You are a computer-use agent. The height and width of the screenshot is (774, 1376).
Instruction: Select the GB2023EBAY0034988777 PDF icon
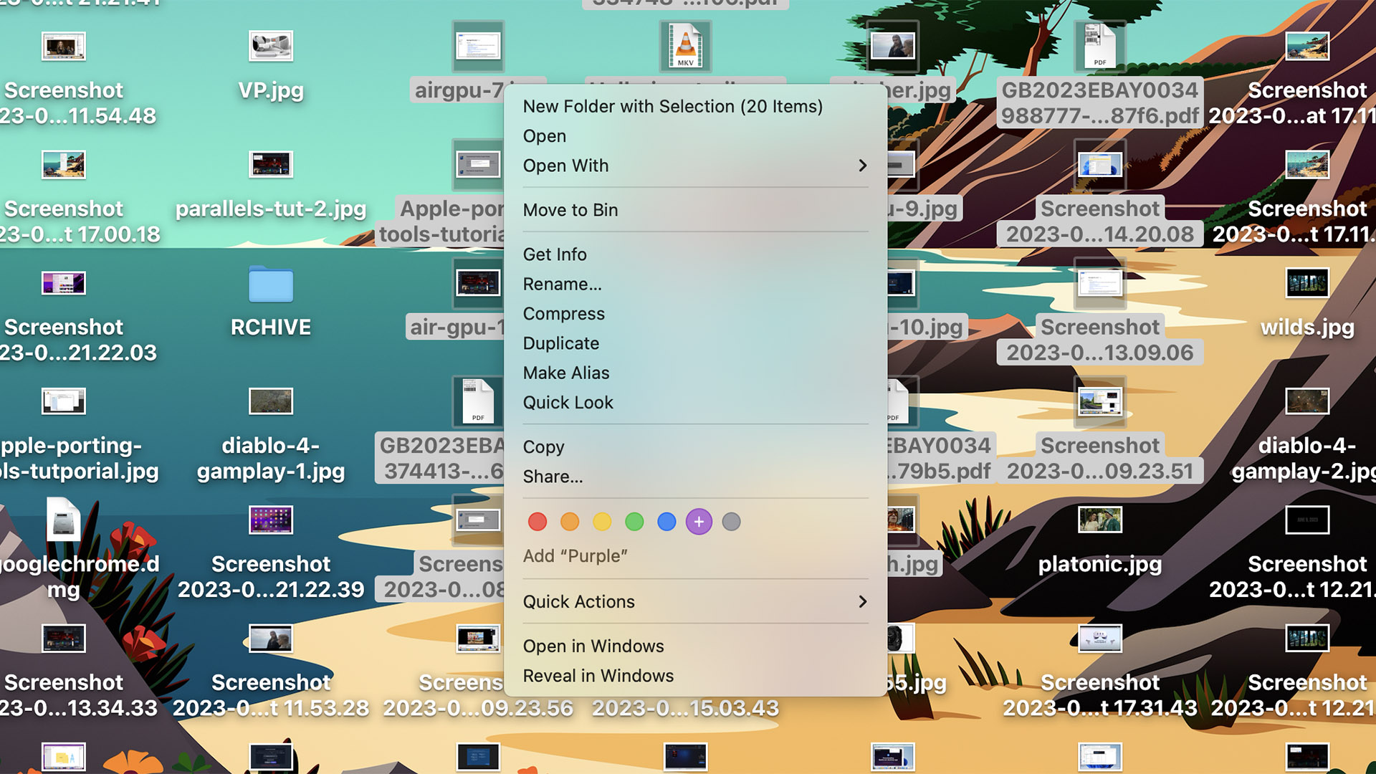[1100, 47]
